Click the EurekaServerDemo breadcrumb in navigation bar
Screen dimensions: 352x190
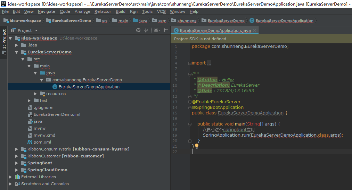click(71, 21)
